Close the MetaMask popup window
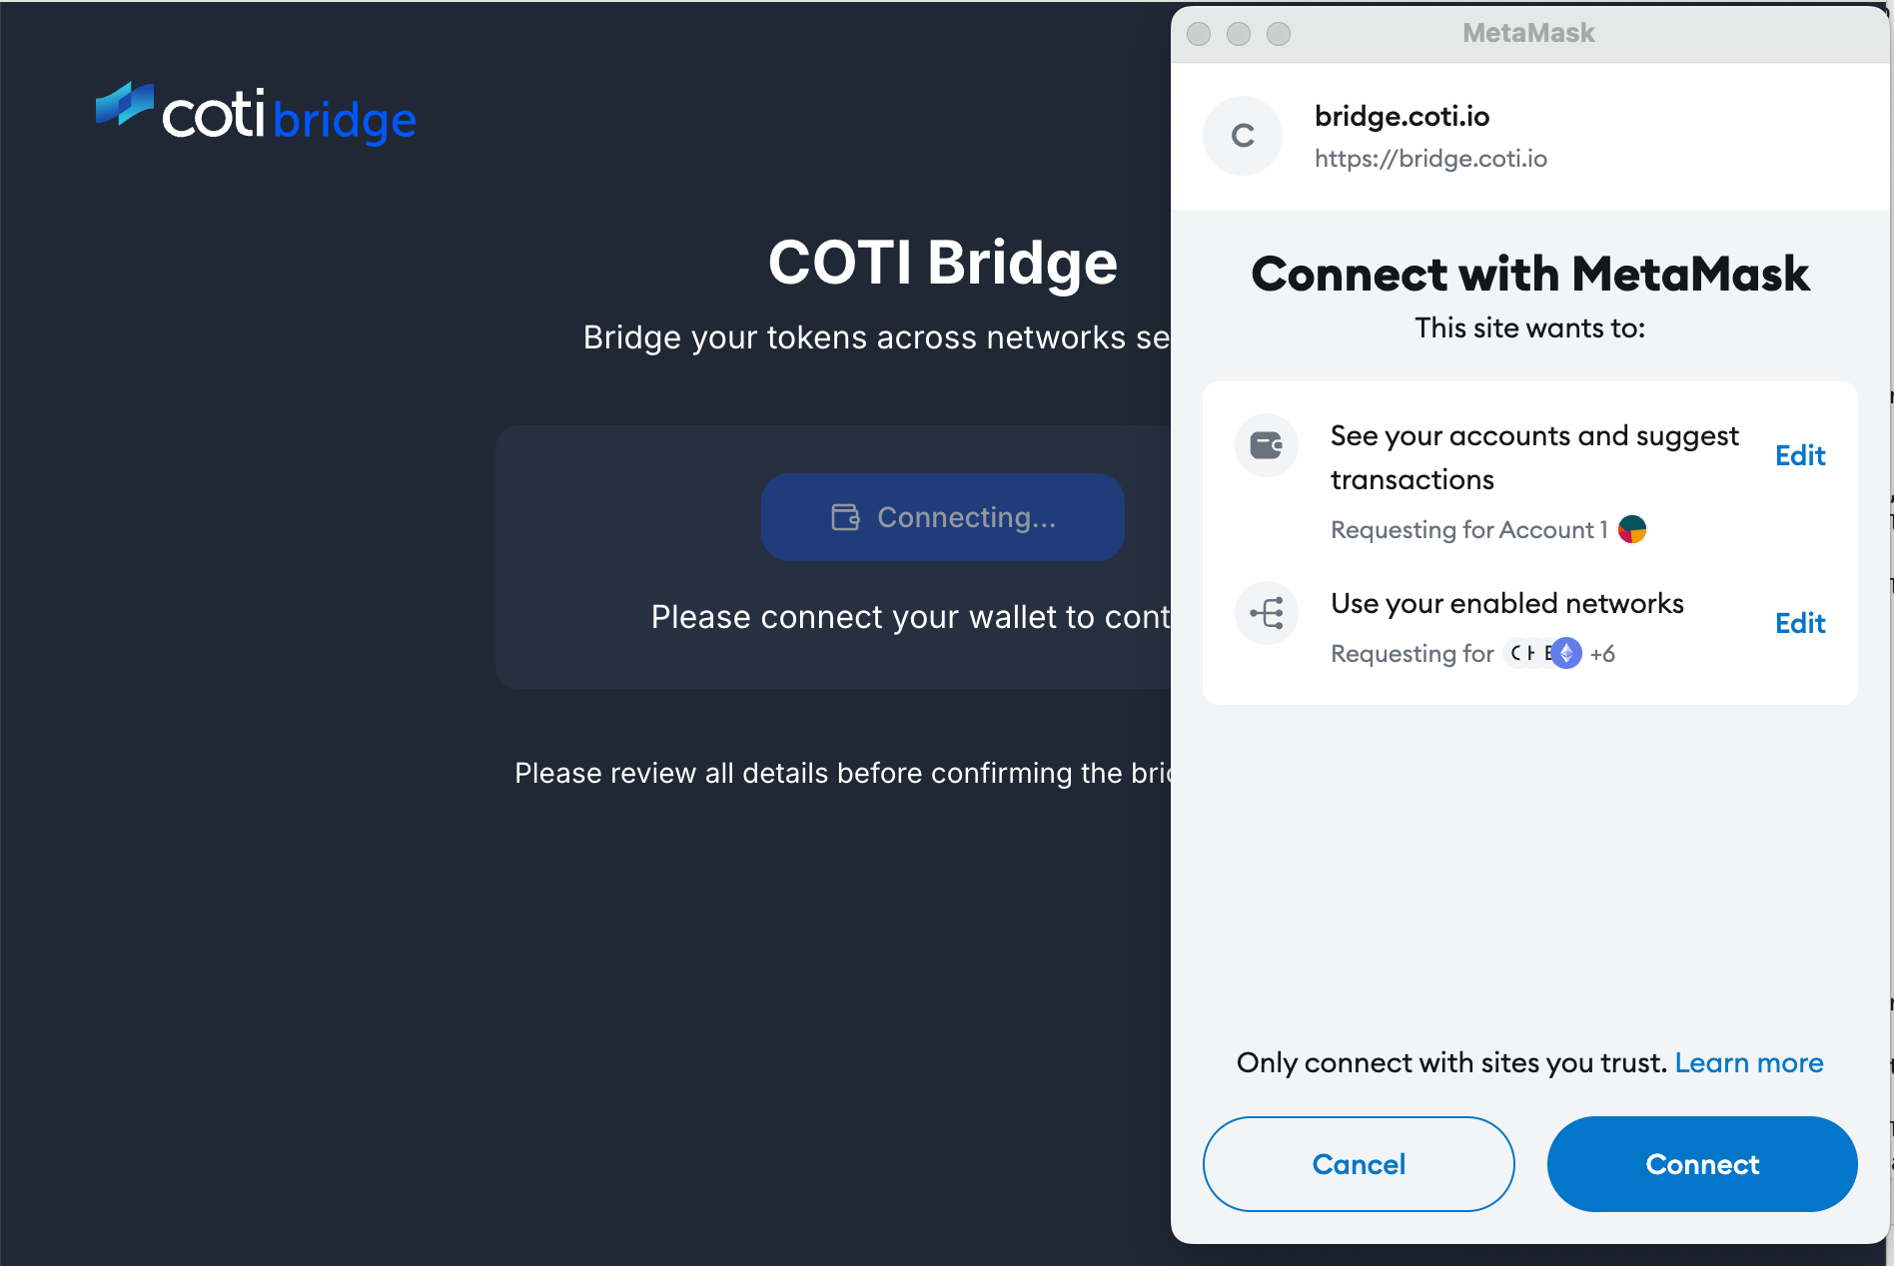 1199,34
